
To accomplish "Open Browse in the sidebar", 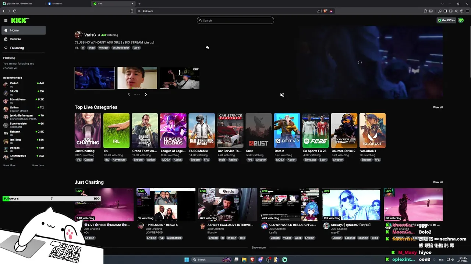I will point(24,39).
